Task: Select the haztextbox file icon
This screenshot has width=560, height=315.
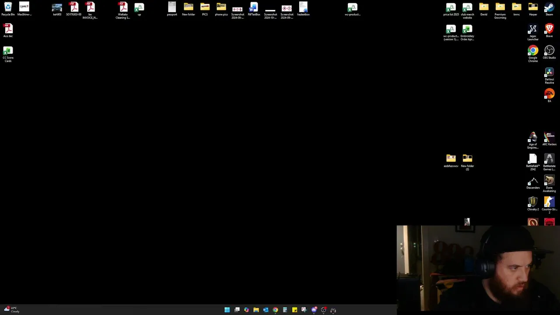Action: pyautogui.click(x=303, y=9)
